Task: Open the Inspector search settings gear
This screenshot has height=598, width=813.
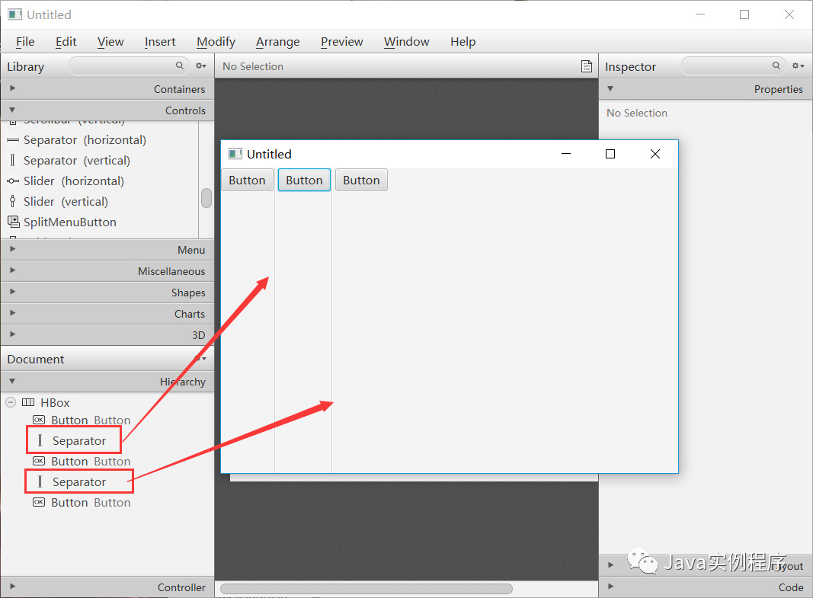Action: coord(797,66)
